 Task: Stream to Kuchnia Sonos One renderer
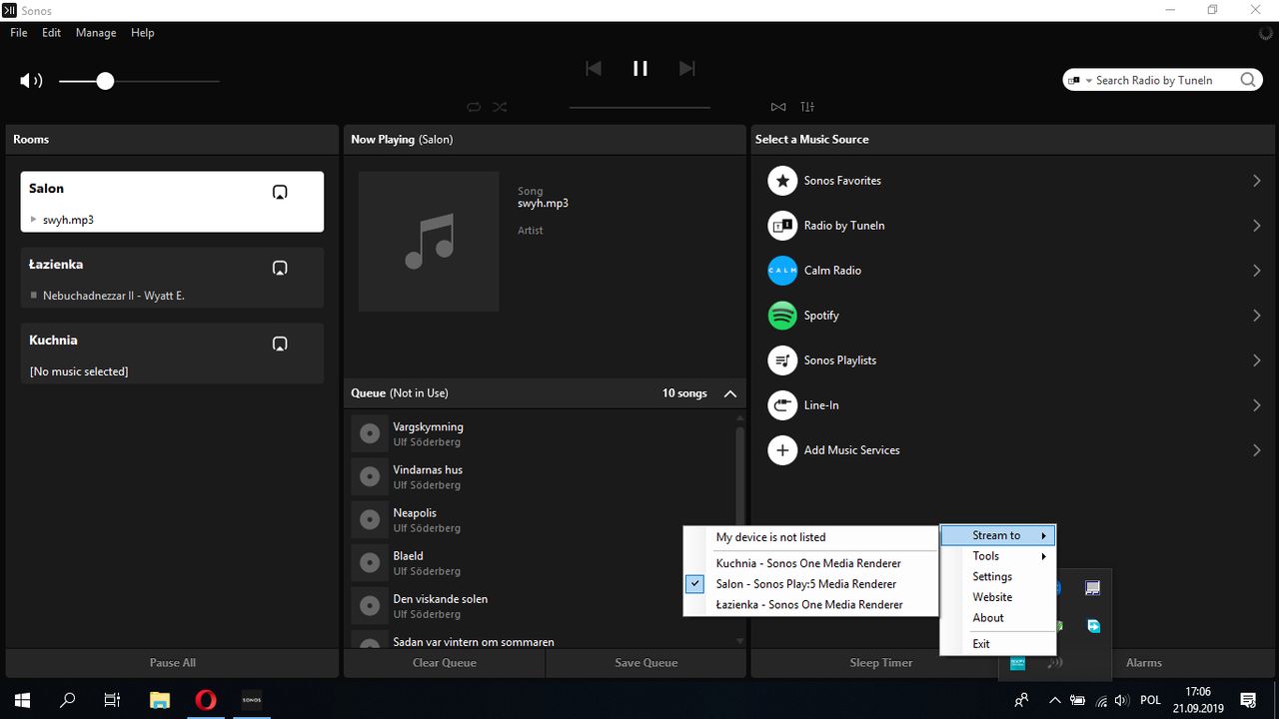(810, 563)
